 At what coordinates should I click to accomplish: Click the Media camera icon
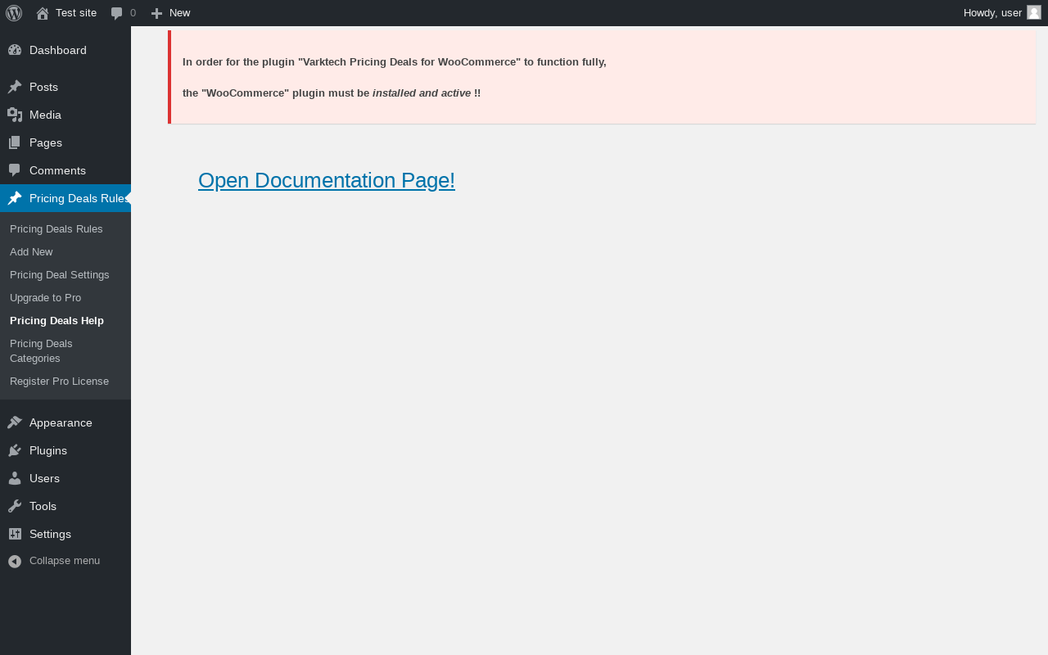15,115
